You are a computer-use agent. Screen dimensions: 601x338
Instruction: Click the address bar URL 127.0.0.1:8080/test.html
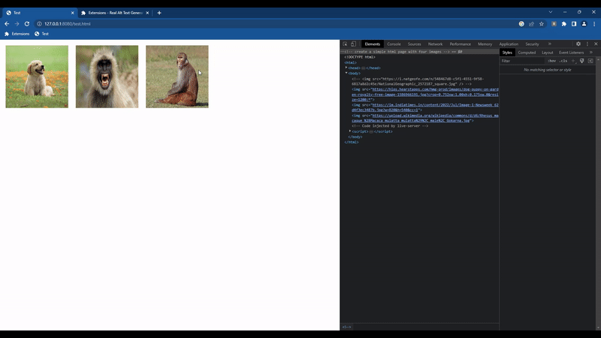pos(68,24)
